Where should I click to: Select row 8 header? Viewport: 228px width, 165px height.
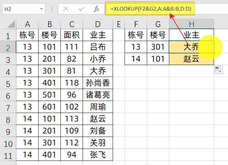(x=8, y=119)
